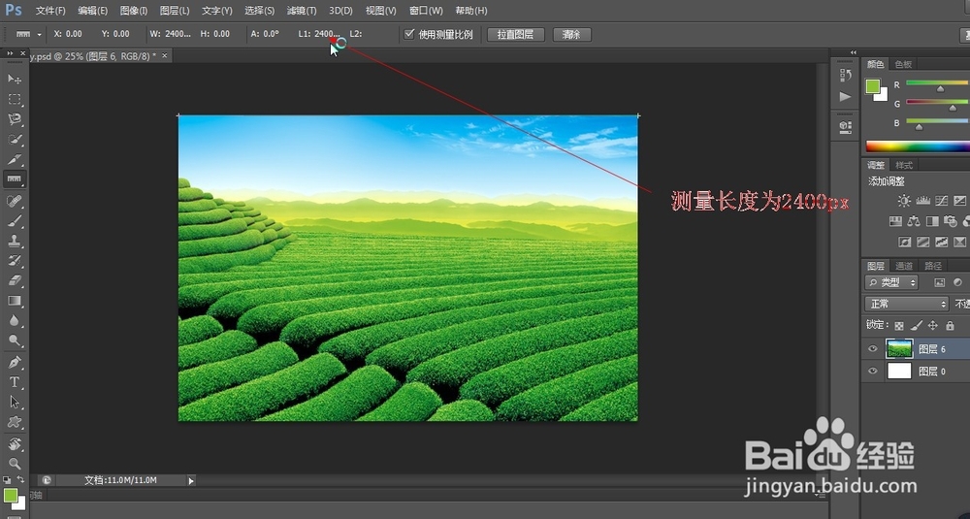This screenshot has width=970, height=519.
Task: Select the Pen tool
Action: 15,362
